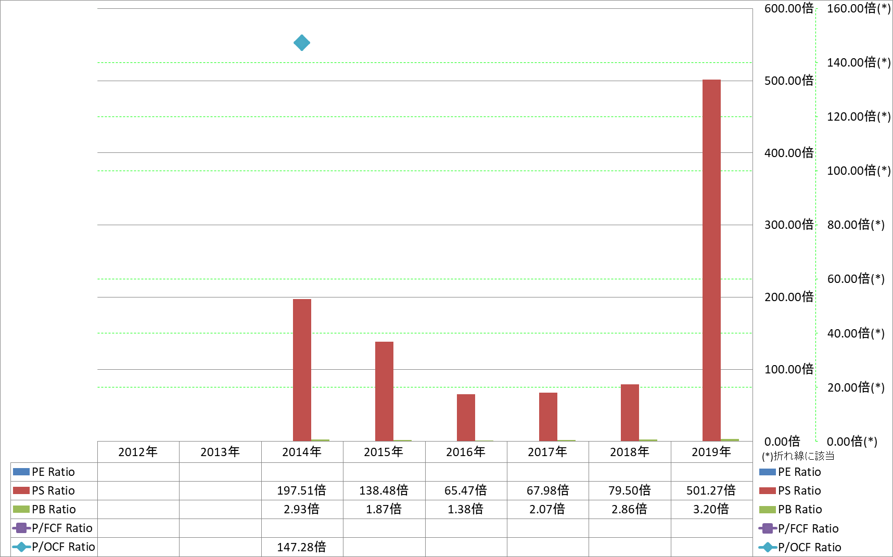
Task: Click the 79.50倍 PS Ratio cell
Action: tap(630, 490)
